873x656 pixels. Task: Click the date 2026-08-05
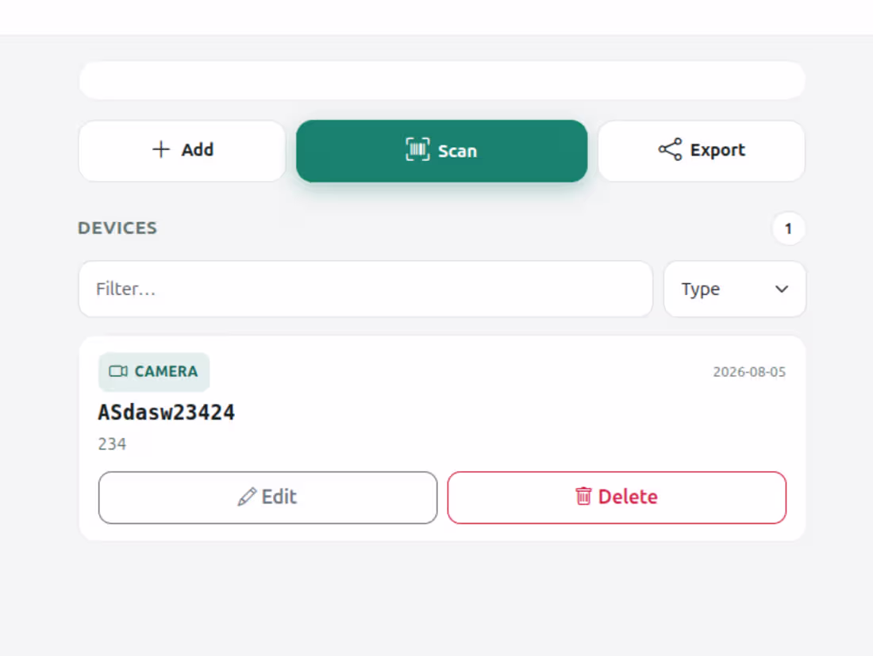(x=749, y=372)
